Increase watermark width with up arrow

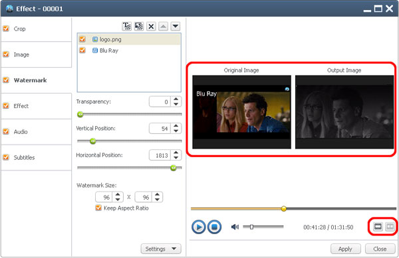(x=118, y=194)
